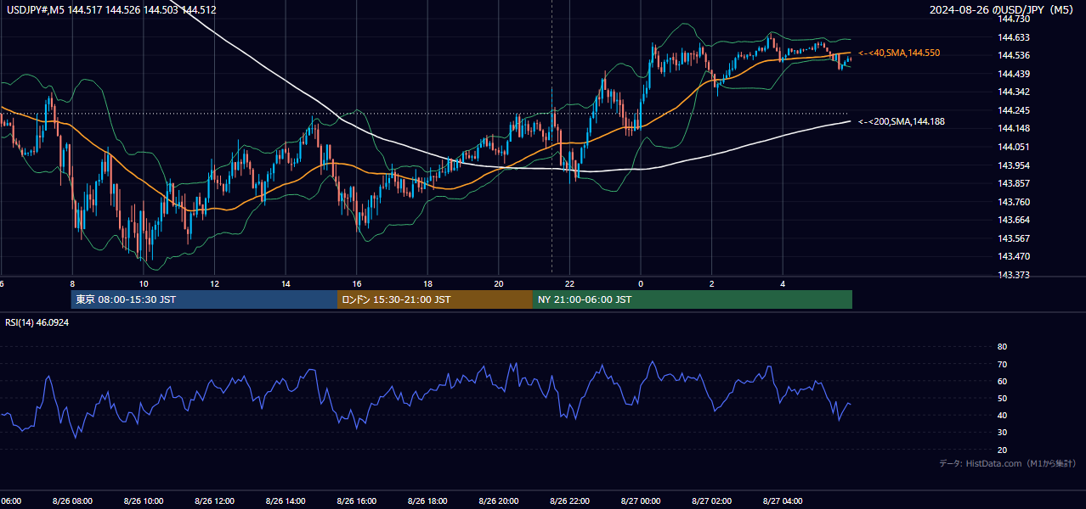Click price axis label 143.567
The image size is (1086, 509).
click(1013, 238)
